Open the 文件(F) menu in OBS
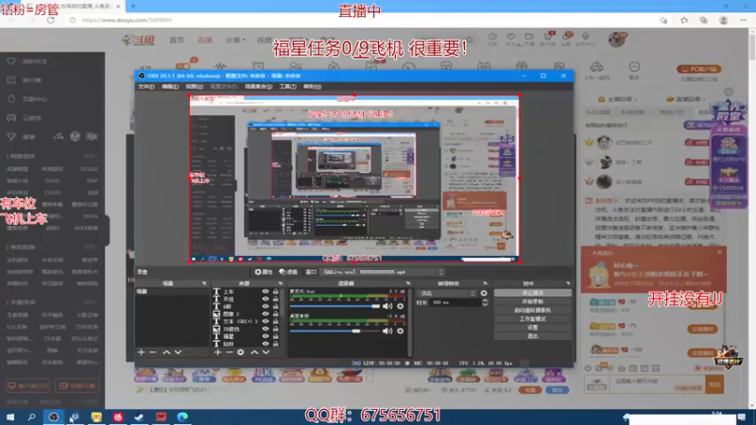Viewport: 756px width, 425px height. pos(146,87)
